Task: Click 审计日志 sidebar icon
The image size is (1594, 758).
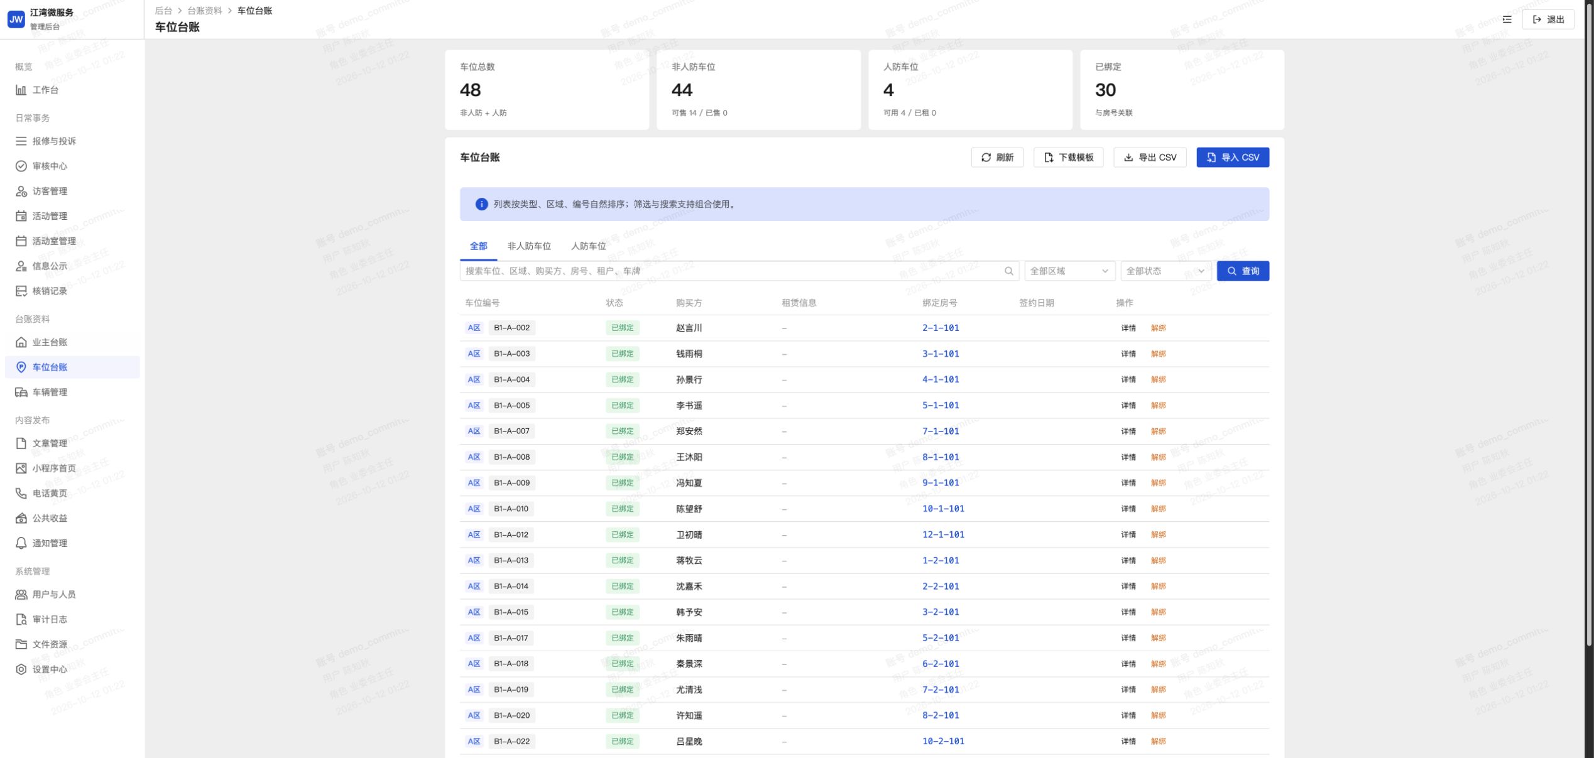Action: (21, 619)
